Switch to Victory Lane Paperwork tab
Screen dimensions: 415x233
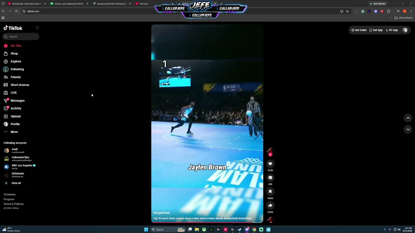(x=69, y=4)
